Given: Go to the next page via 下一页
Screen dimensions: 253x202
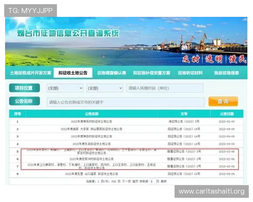Looking at the screenshot, I should click(126, 181).
